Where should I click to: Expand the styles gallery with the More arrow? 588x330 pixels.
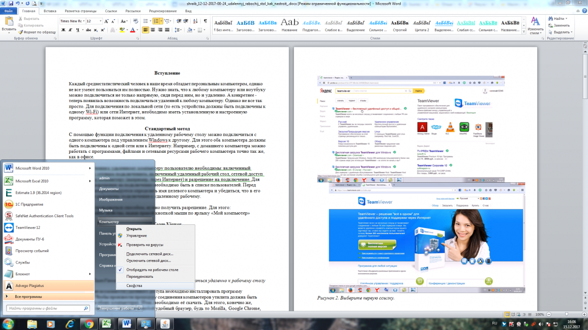coord(524,32)
